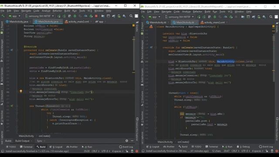Open the Event Log in left window
This screenshot has width=279, height=157.
tap(126, 147)
